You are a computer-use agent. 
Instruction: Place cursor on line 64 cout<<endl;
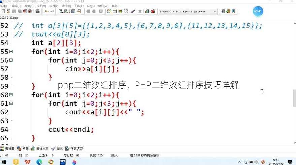pos(71,130)
